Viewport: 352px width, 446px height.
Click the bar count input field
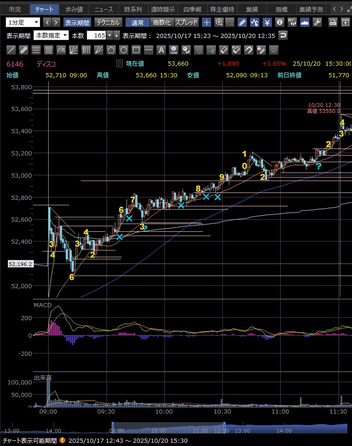coord(96,36)
